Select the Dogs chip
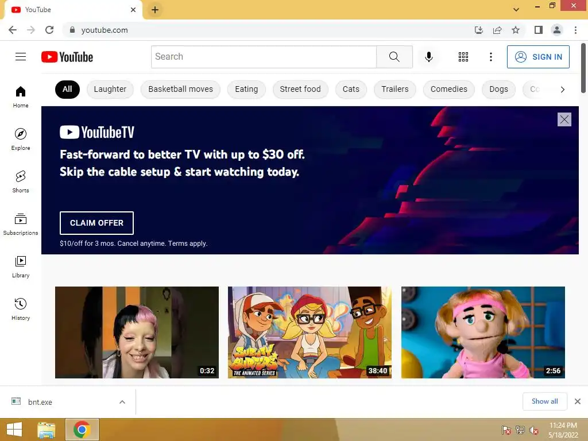 click(x=499, y=89)
